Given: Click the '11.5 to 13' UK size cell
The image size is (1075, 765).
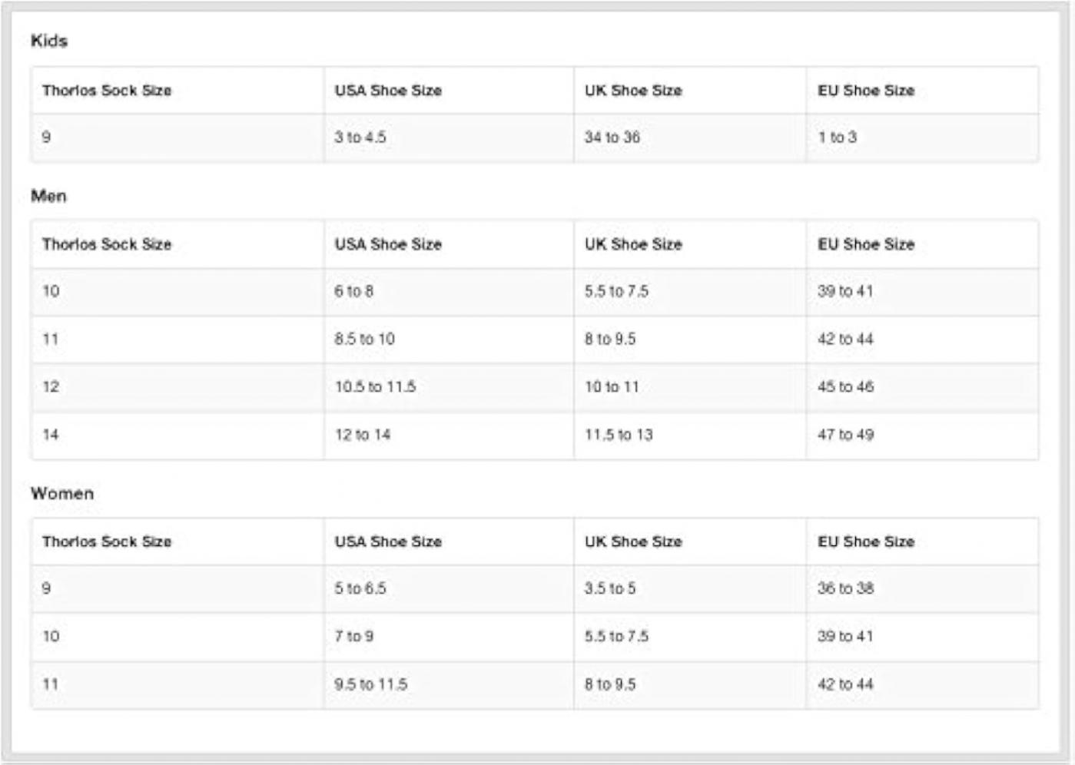Looking at the screenshot, I should (x=619, y=435).
